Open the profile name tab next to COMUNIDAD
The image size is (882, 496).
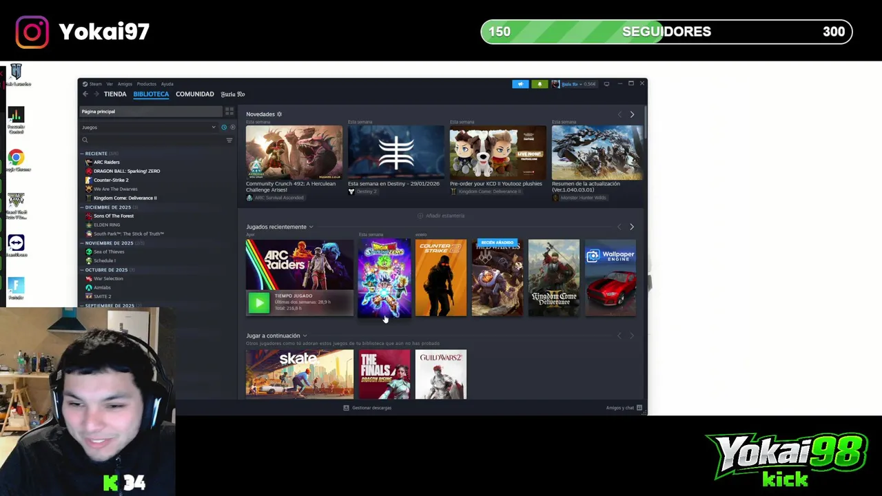pos(233,94)
